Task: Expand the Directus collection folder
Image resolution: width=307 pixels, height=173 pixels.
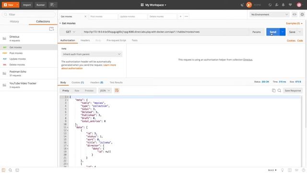Action: 29,38
